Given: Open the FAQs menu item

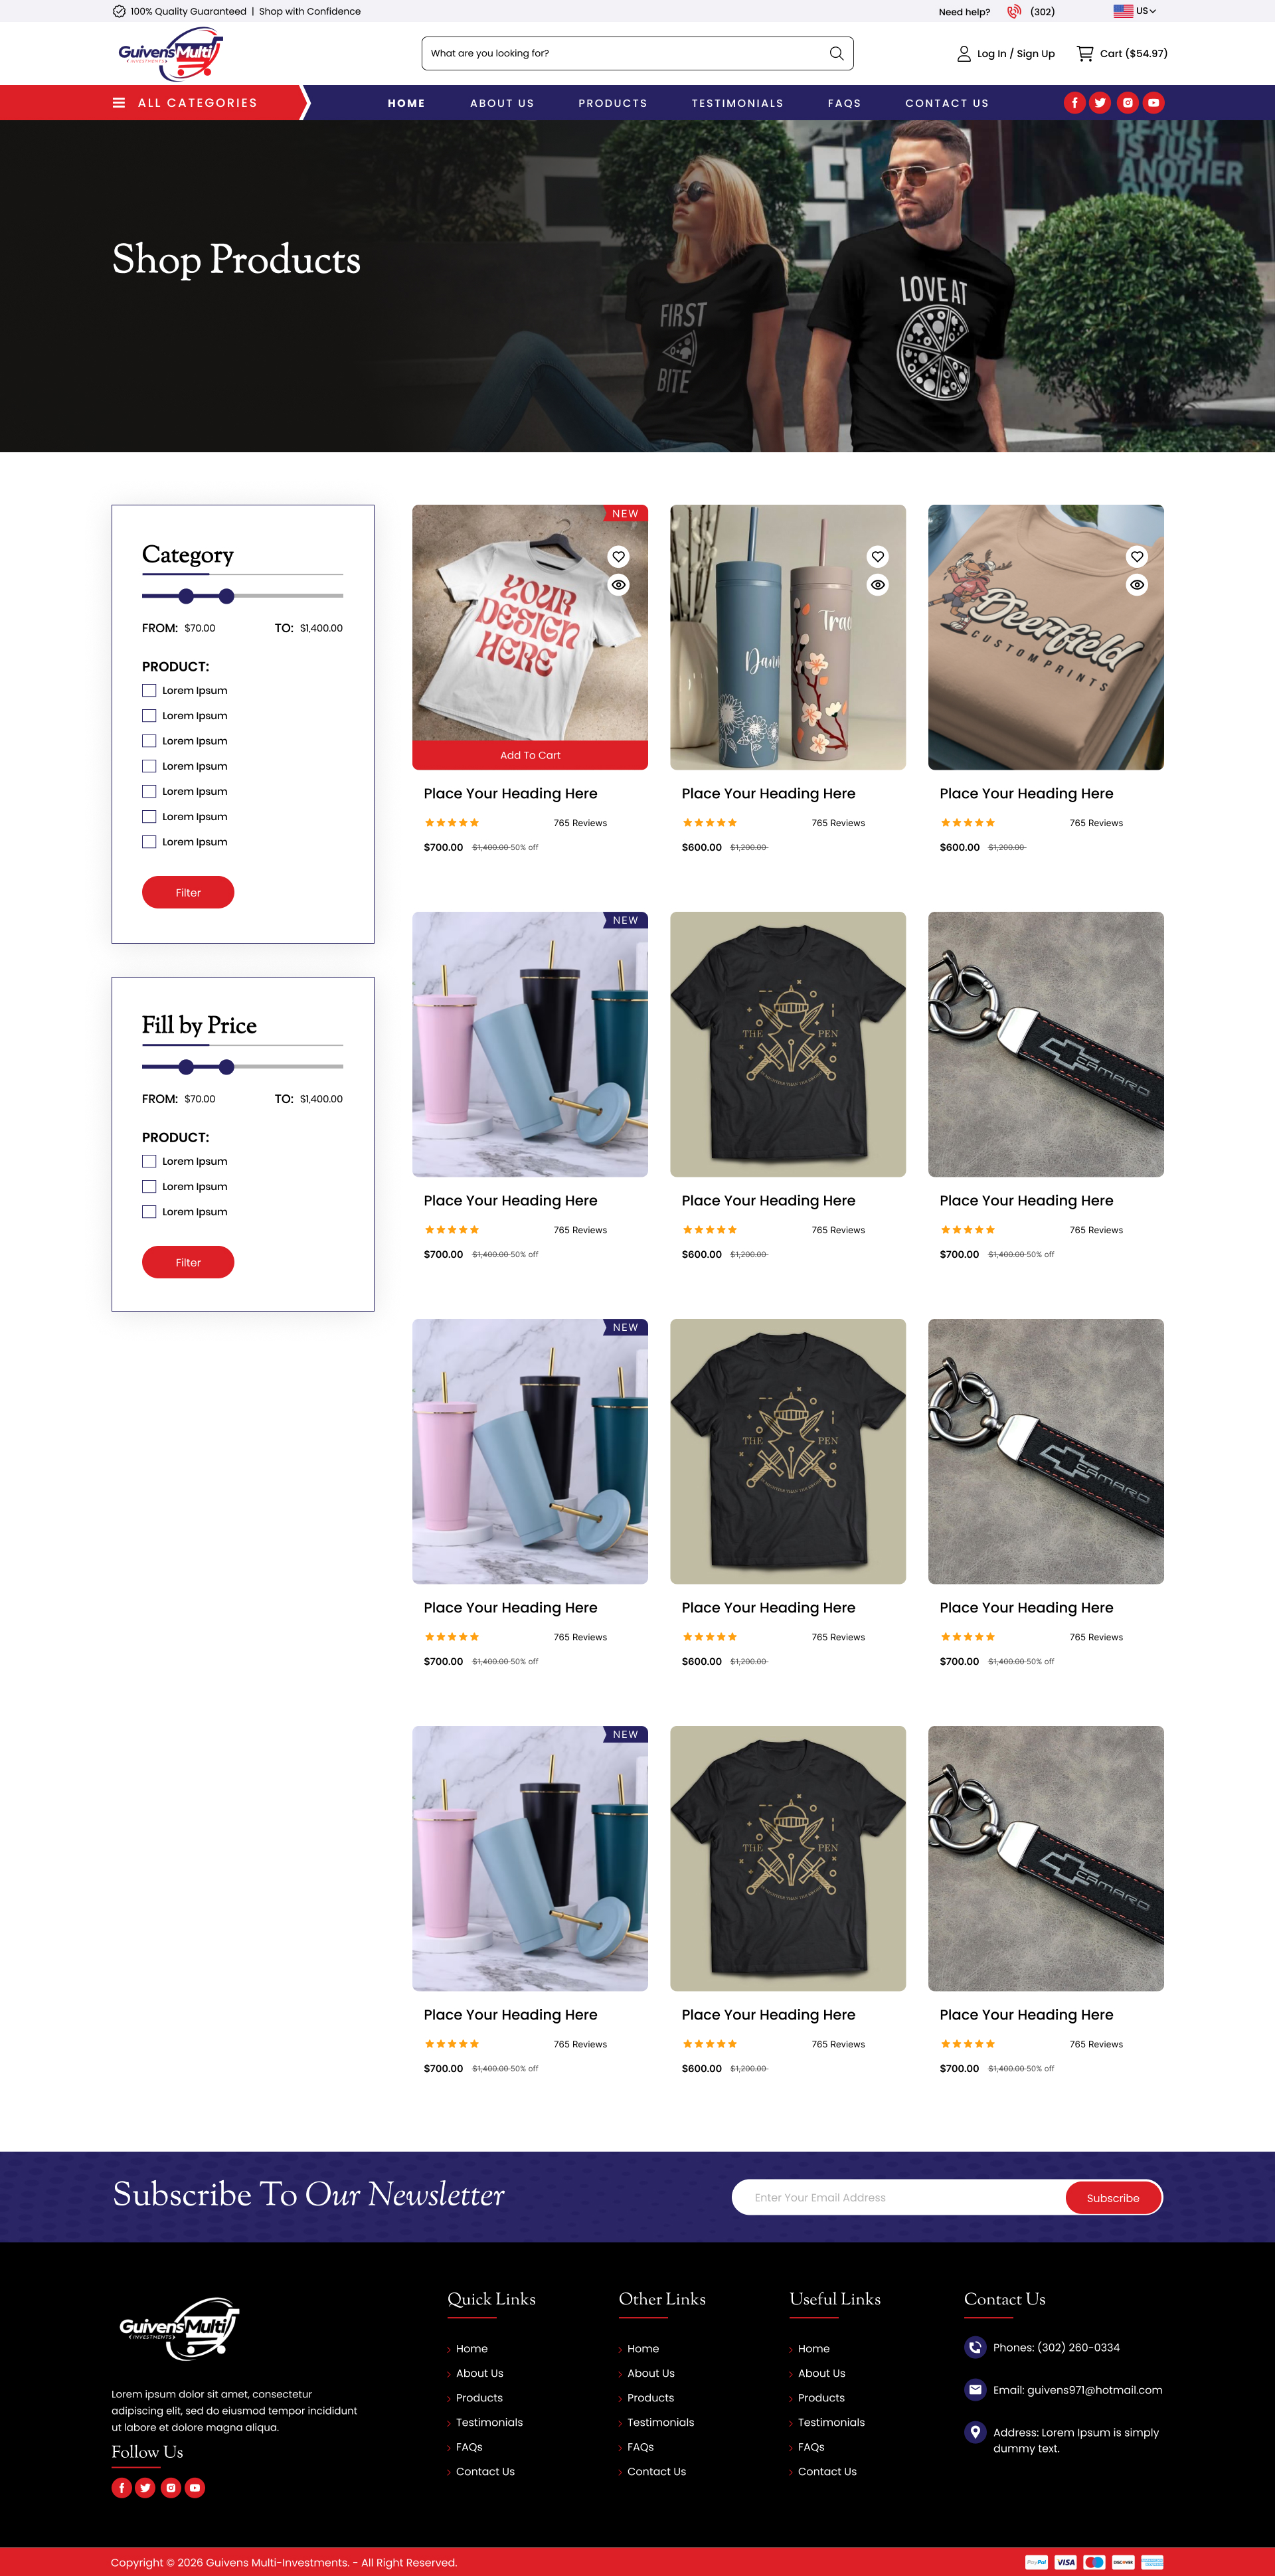Looking at the screenshot, I should tap(844, 103).
